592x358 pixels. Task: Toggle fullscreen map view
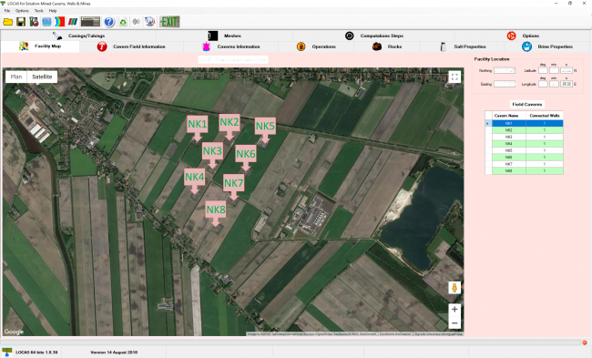pos(454,77)
